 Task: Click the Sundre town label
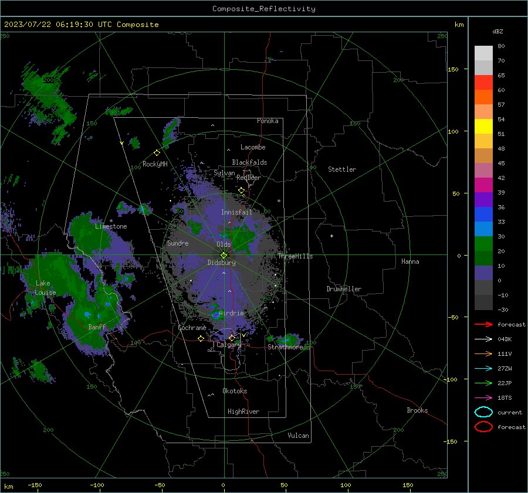pos(178,243)
